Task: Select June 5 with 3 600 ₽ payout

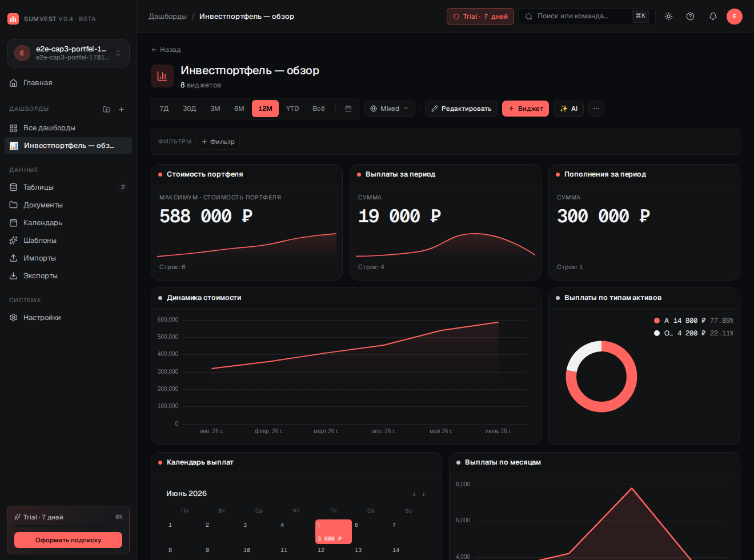Action: tap(334, 531)
